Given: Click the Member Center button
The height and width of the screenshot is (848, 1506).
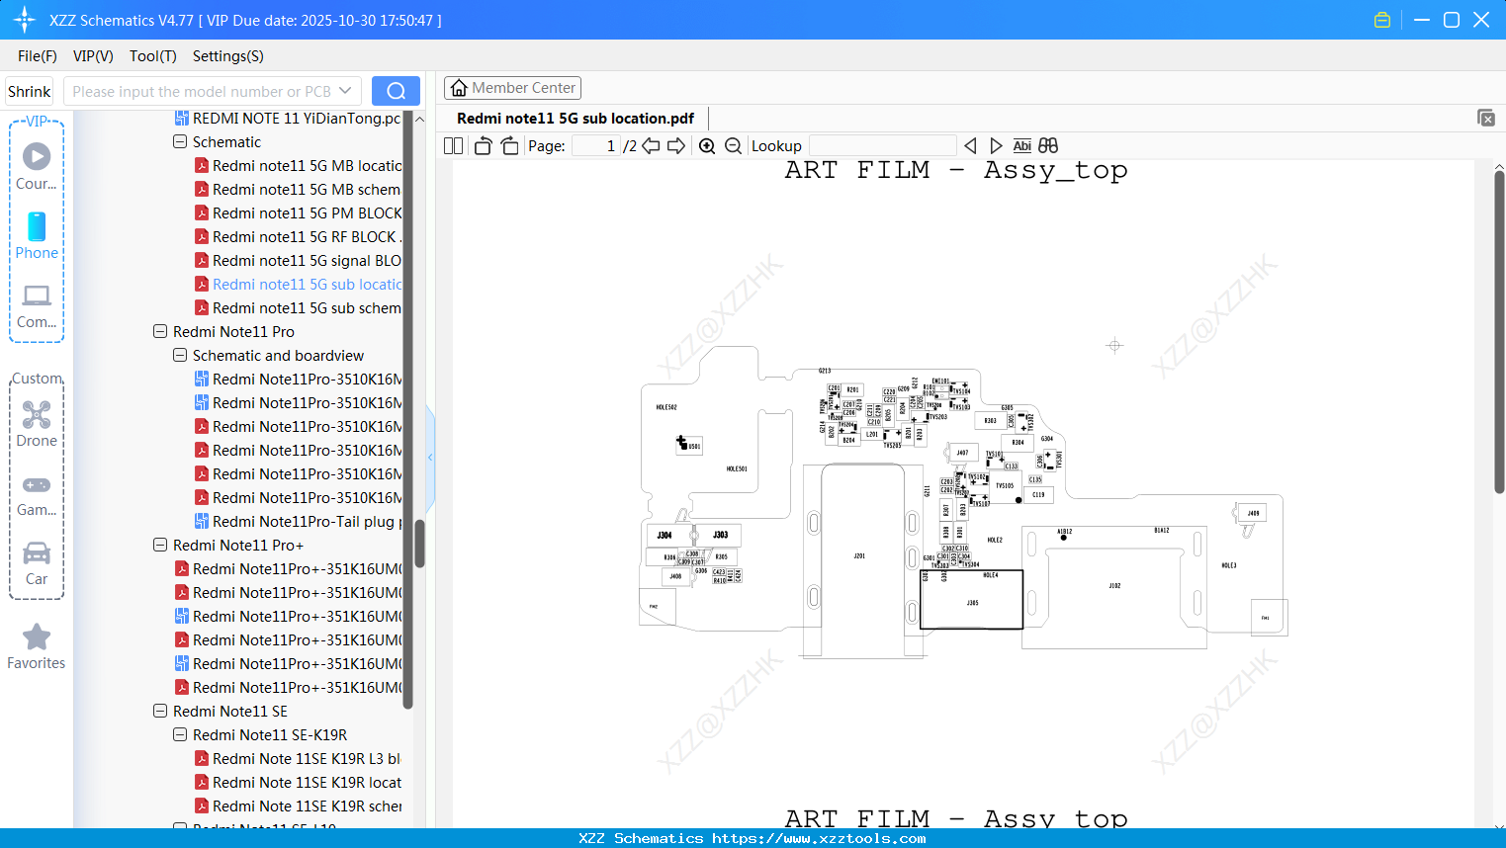Looking at the screenshot, I should [x=512, y=87].
